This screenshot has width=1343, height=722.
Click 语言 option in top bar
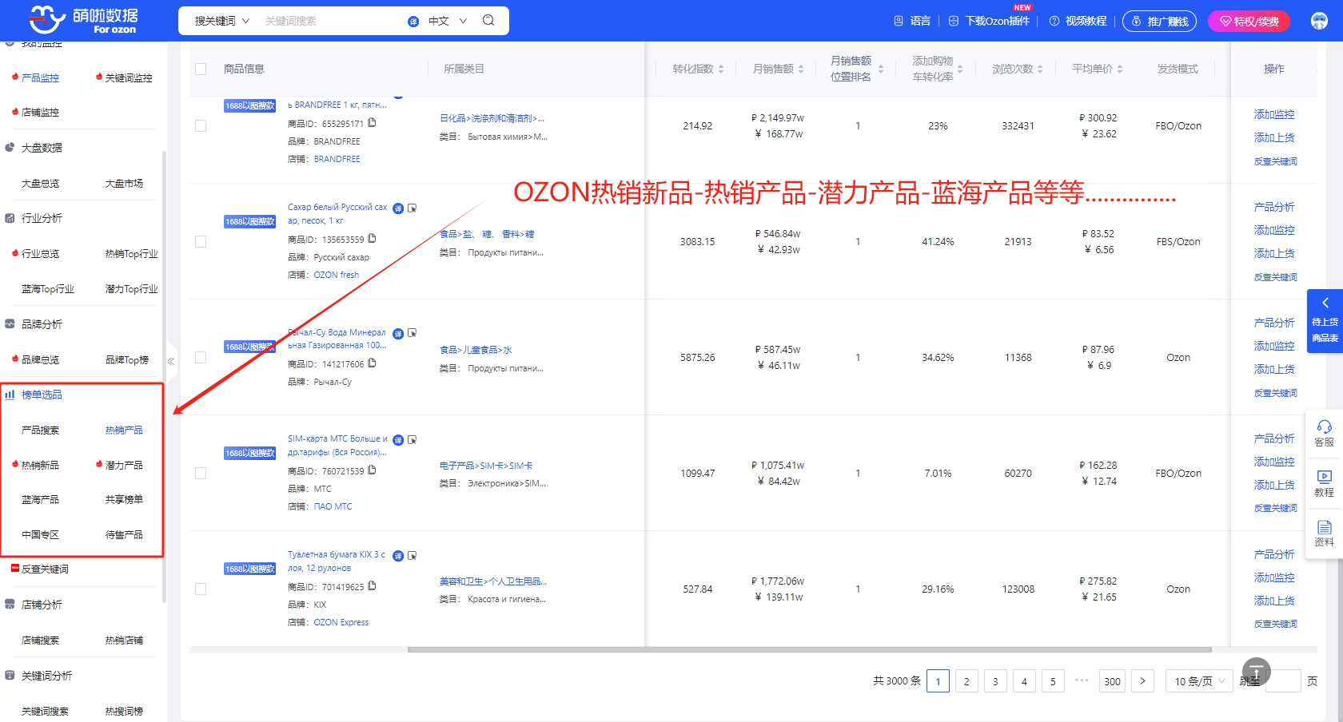pyautogui.click(x=920, y=21)
